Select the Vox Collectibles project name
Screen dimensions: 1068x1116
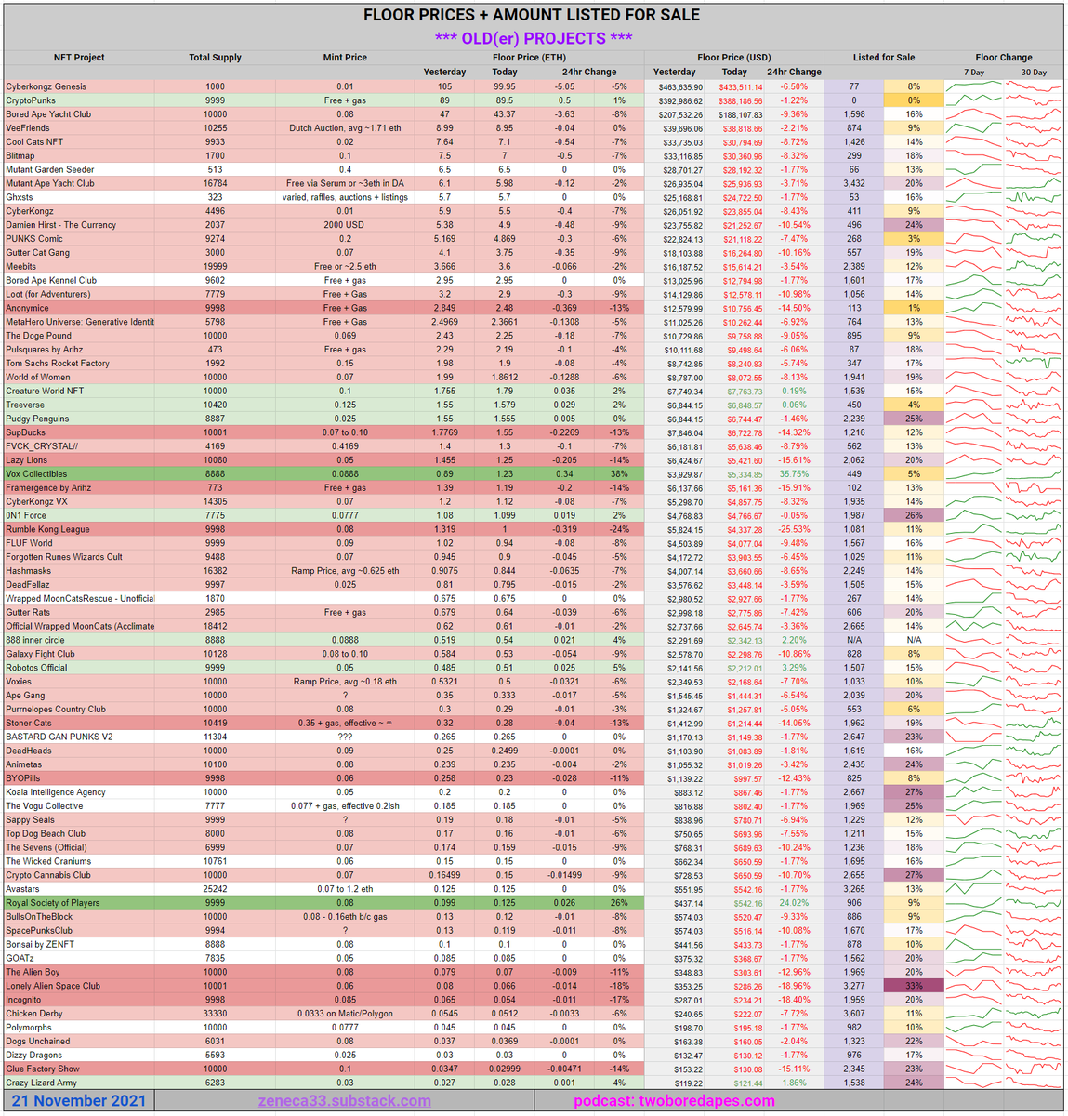pos(36,474)
